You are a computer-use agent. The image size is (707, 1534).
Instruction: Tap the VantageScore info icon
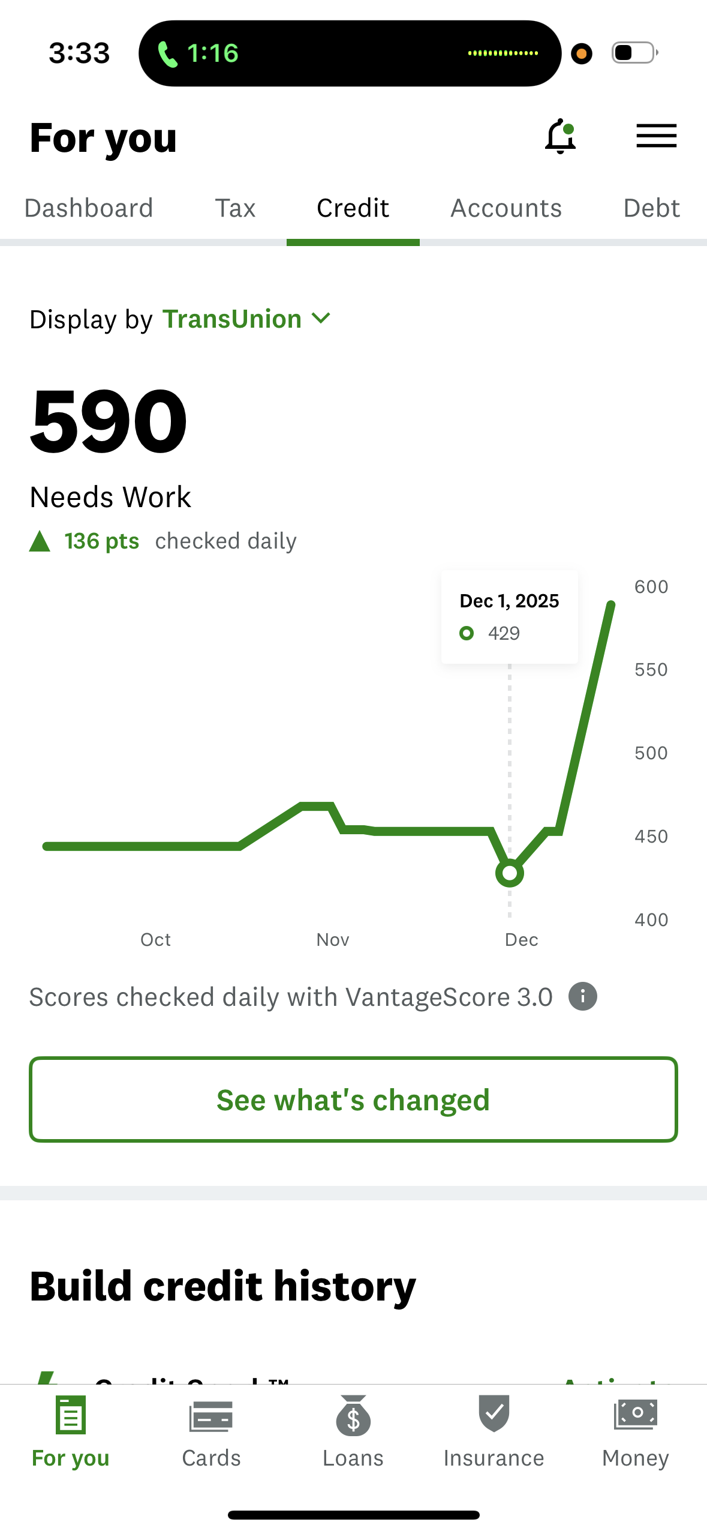click(582, 997)
